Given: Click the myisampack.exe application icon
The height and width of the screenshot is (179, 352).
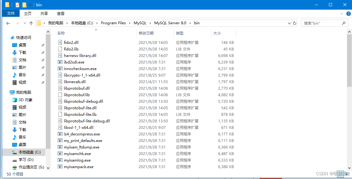Looking at the screenshot, I should coord(60,167).
